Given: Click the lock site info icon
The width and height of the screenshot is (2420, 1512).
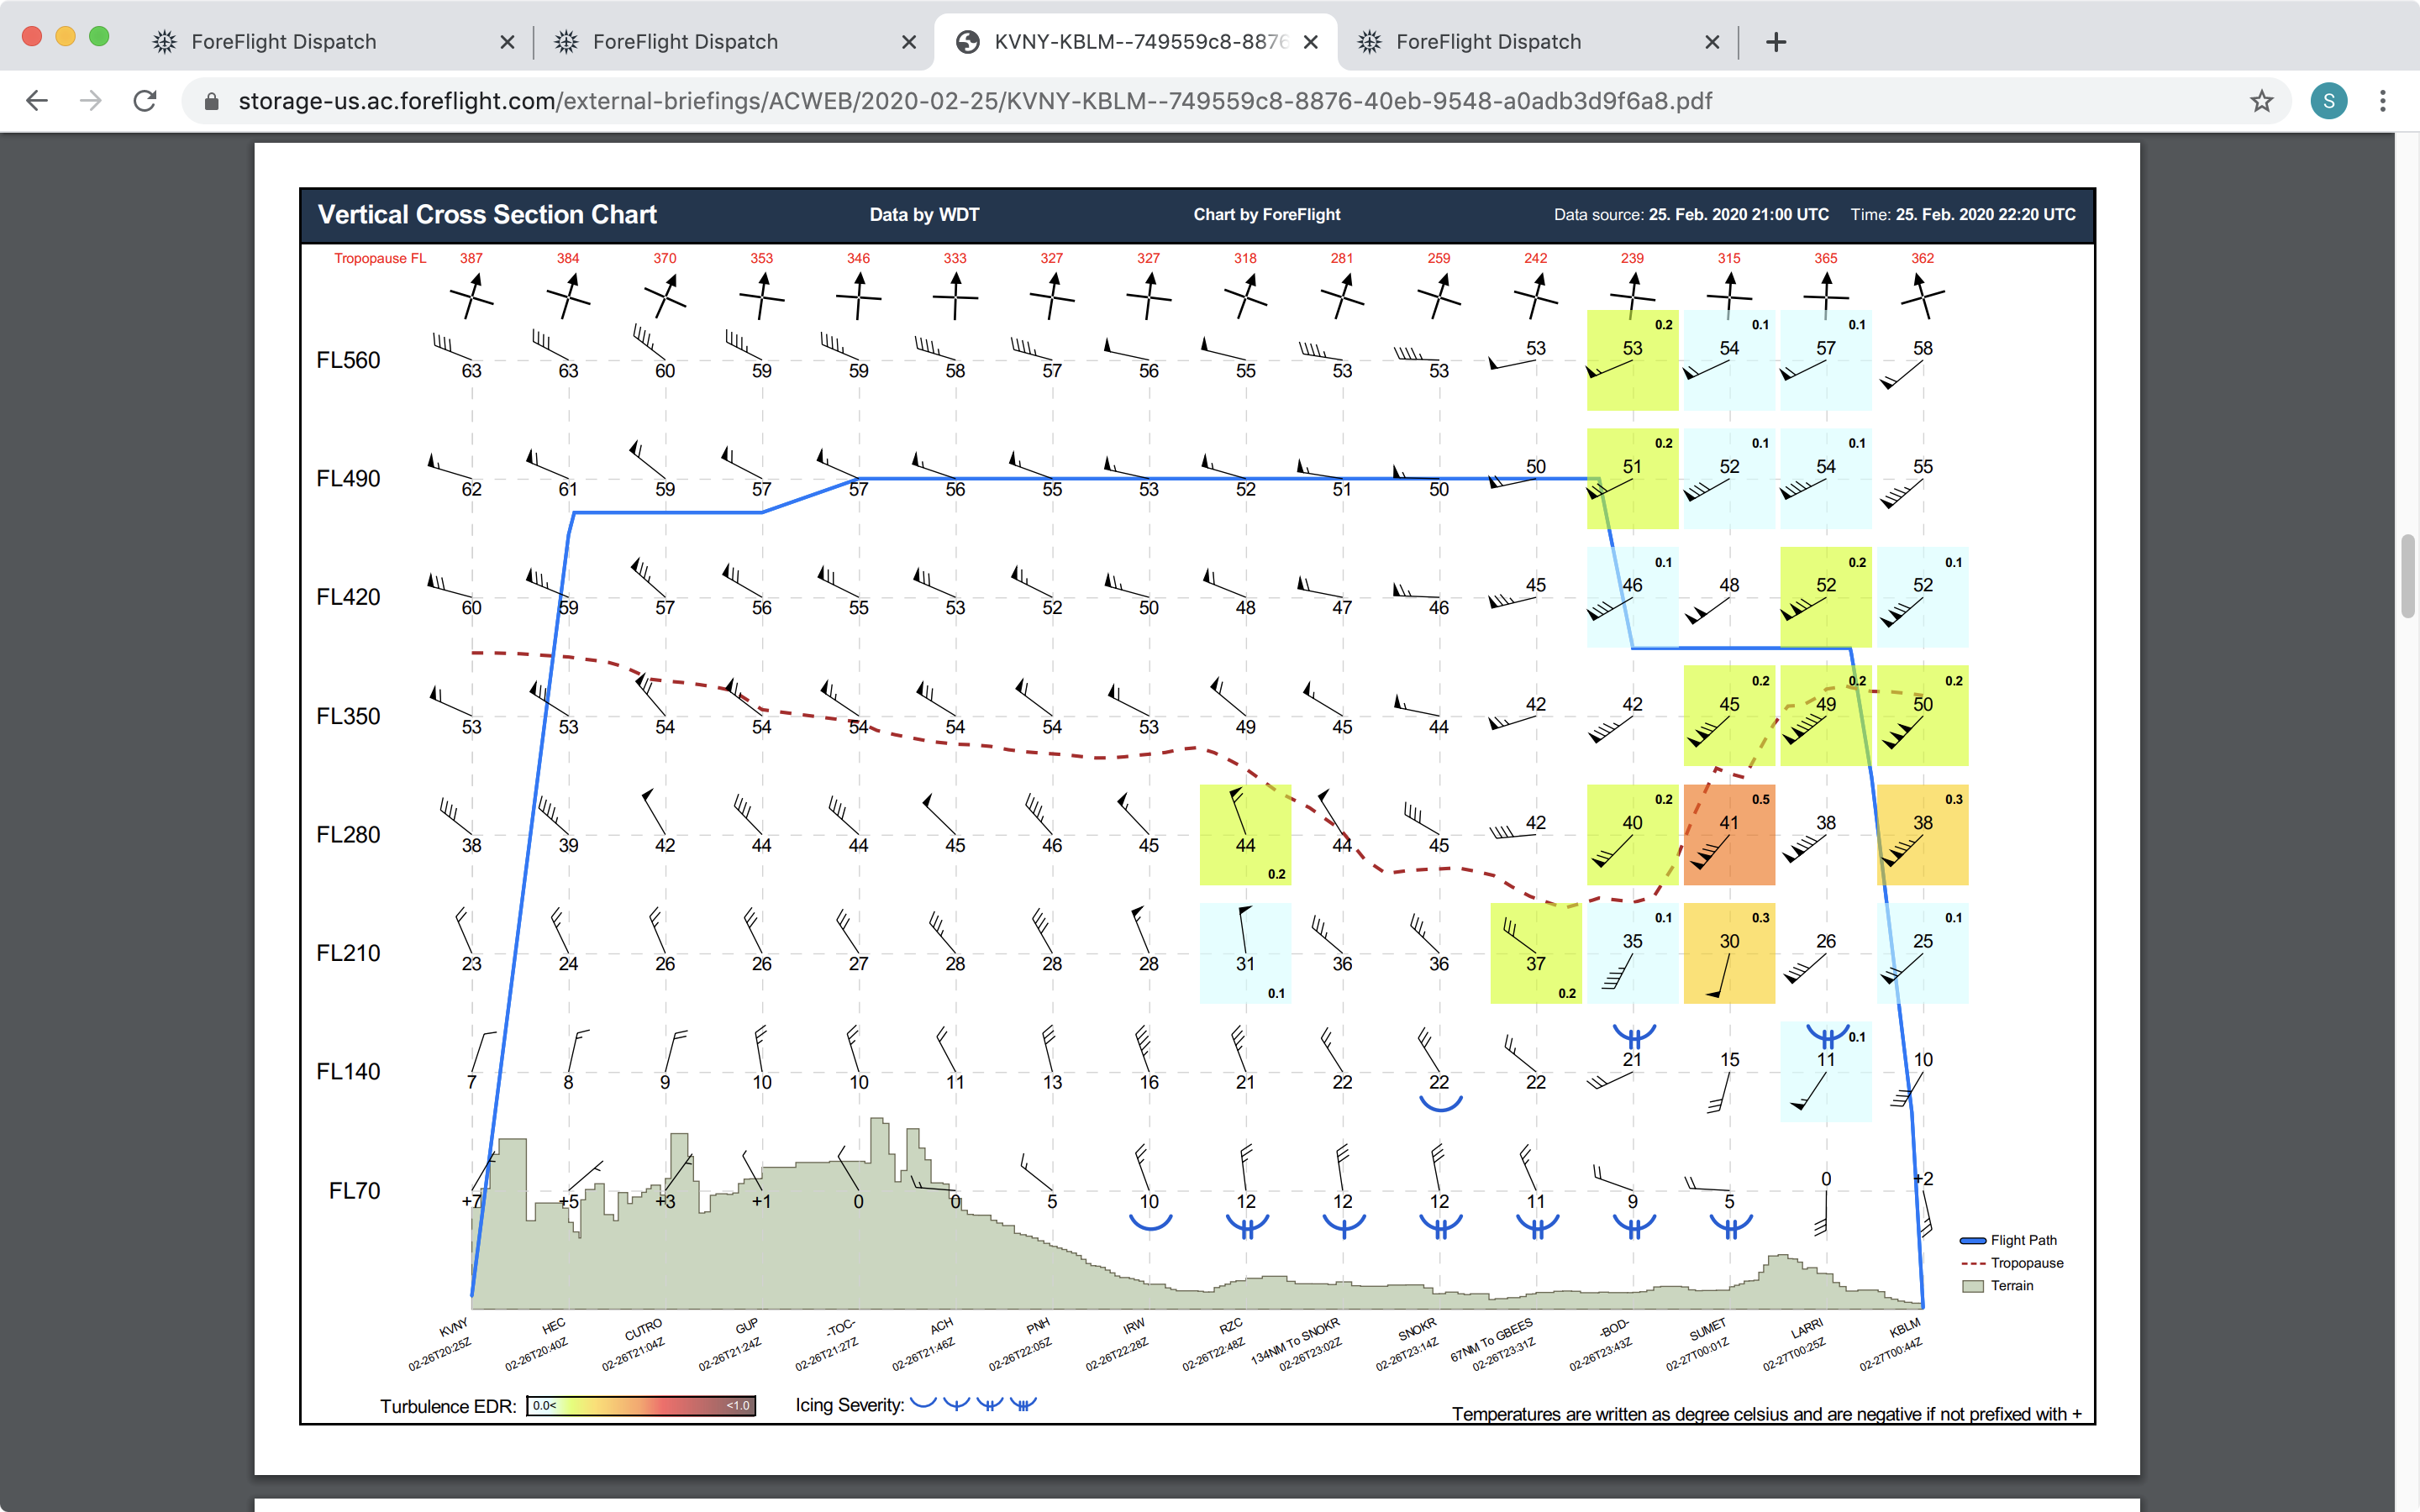Looking at the screenshot, I should (211, 101).
